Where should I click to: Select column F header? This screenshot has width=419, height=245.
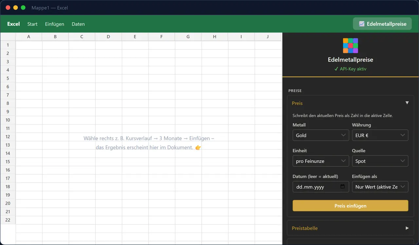click(161, 37)
